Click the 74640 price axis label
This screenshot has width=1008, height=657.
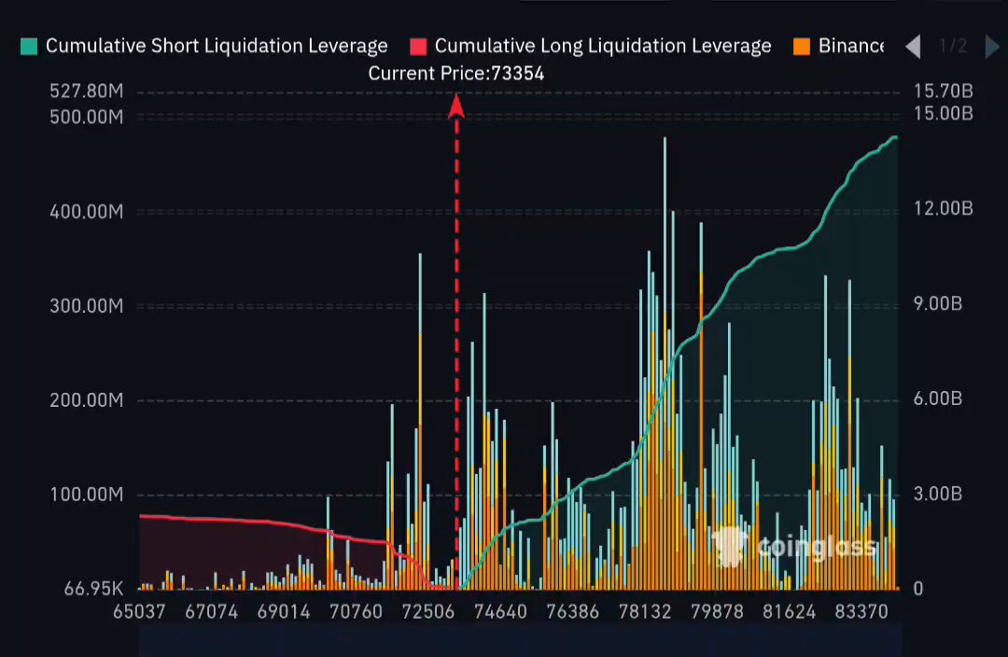tap(500, 611)
